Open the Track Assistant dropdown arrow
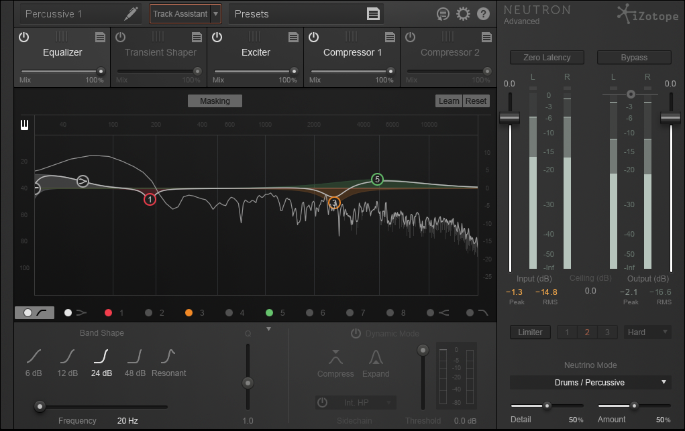 tap(216, 14)
